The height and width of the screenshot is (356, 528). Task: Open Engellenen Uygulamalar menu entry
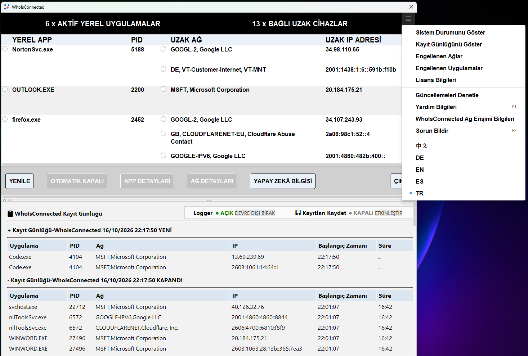[464, 68]
